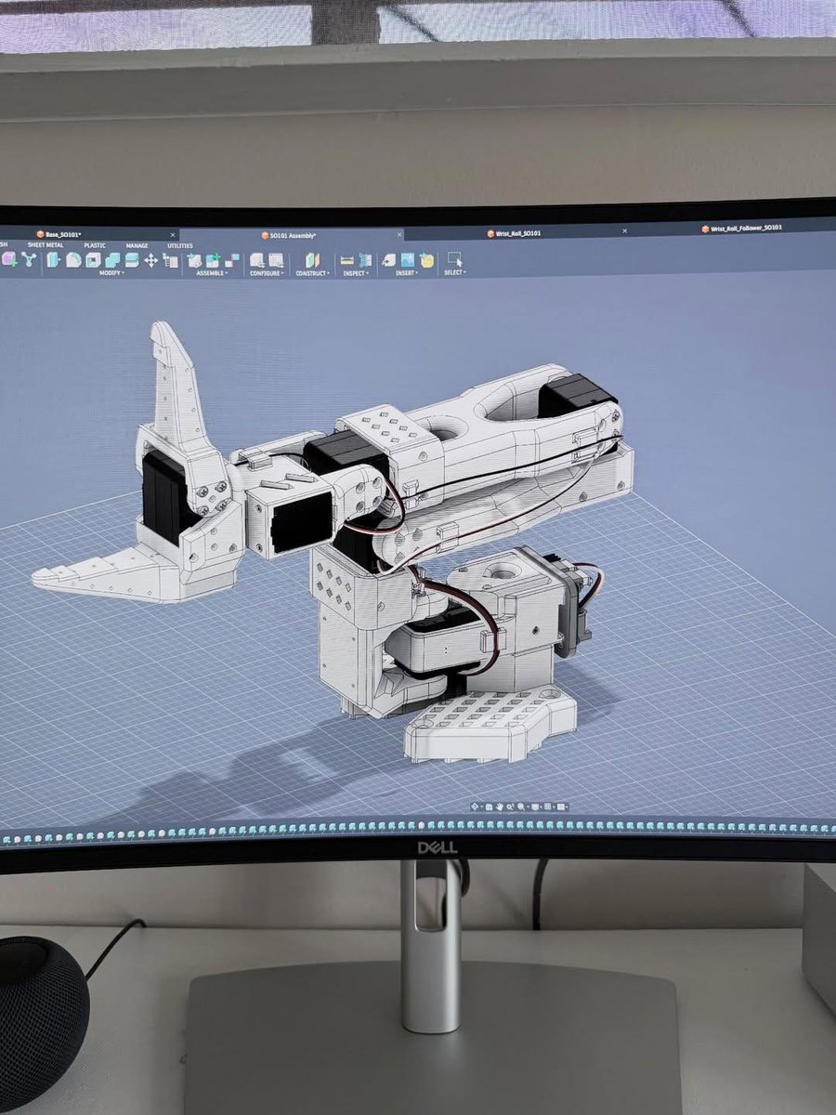
Task: Click the Align tool icon
Action: pos(170,260)
